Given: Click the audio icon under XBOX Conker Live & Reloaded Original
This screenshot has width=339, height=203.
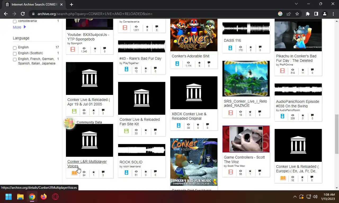Looking at the screenshot, I should (179, 126).
